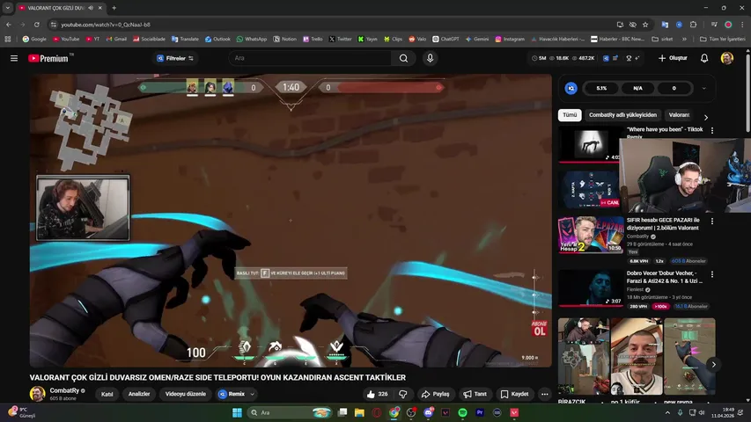751x422 pixels.
Task: Open menu for Dobro Vecer video
Action: click(712, 274)
